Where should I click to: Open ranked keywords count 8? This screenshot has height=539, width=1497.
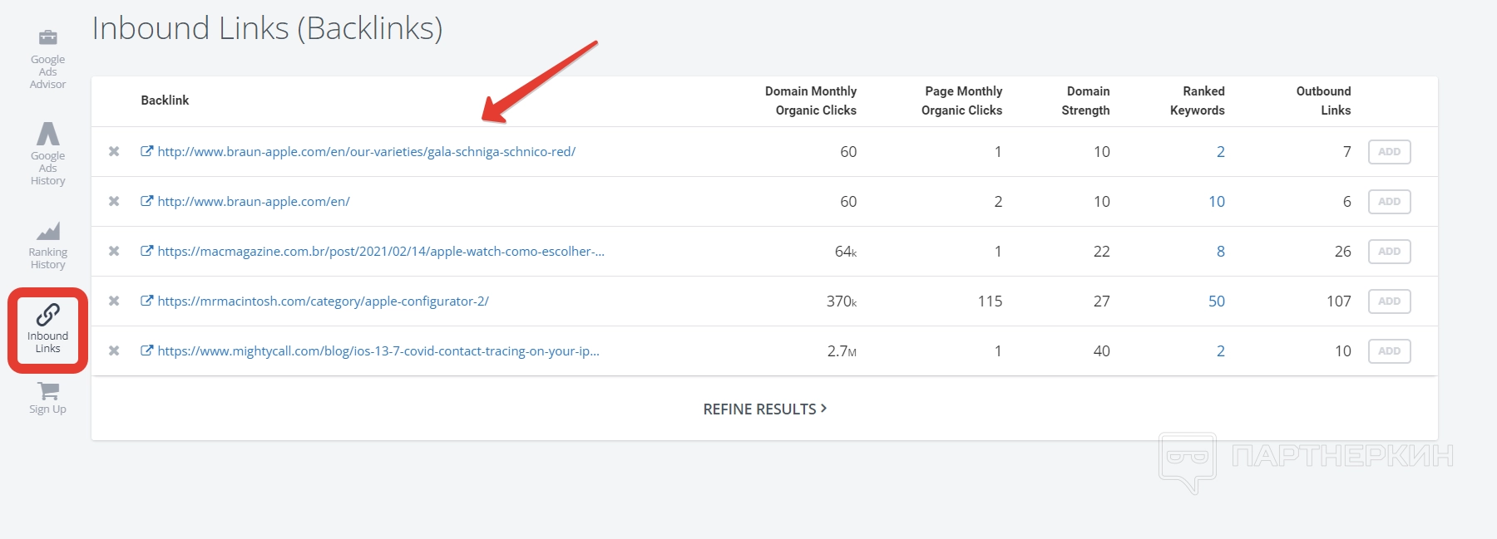coord(1220,251)
